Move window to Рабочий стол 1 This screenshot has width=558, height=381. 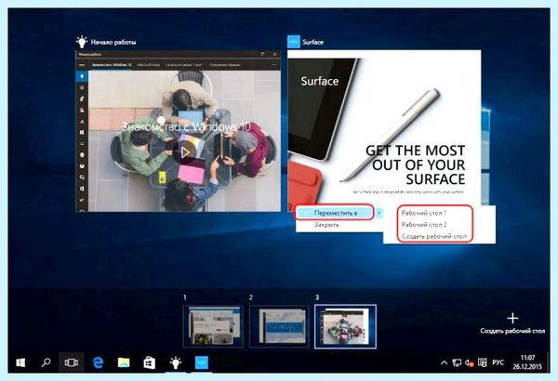coord(424,213)
